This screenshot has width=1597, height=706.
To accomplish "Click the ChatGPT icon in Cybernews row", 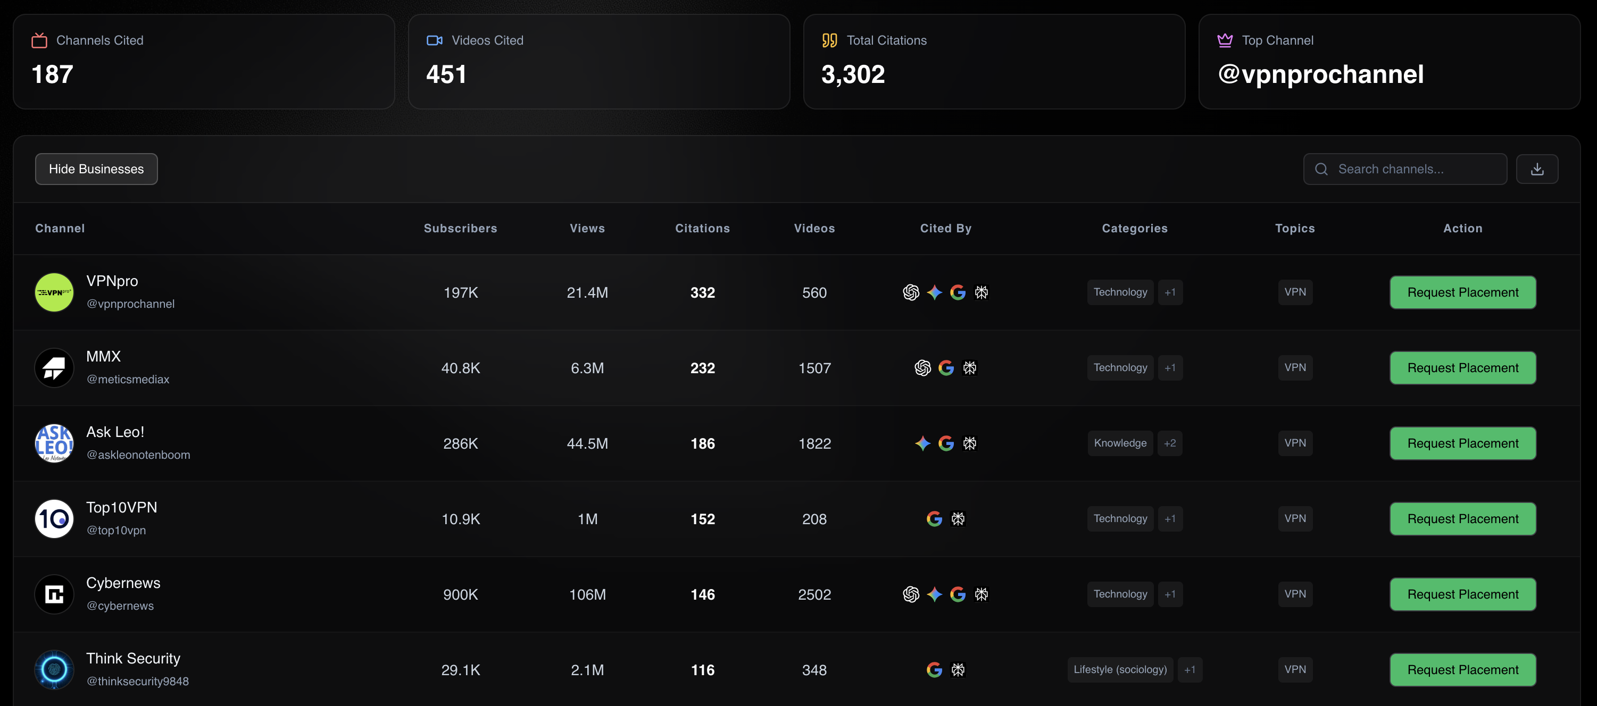I will 911,594.
